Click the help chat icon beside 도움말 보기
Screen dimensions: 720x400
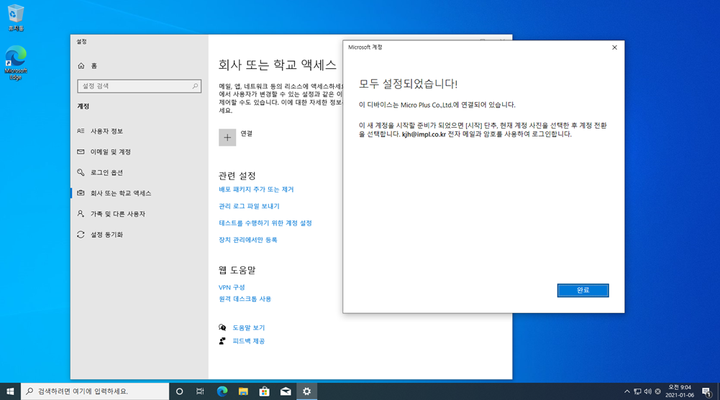(222, 327)
